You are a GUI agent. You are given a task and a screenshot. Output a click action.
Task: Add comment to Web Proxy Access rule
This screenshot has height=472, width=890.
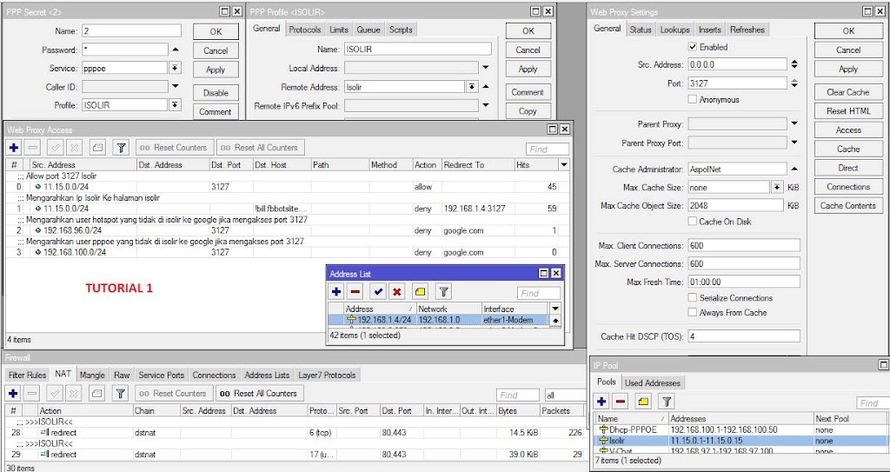pos(97,148)
